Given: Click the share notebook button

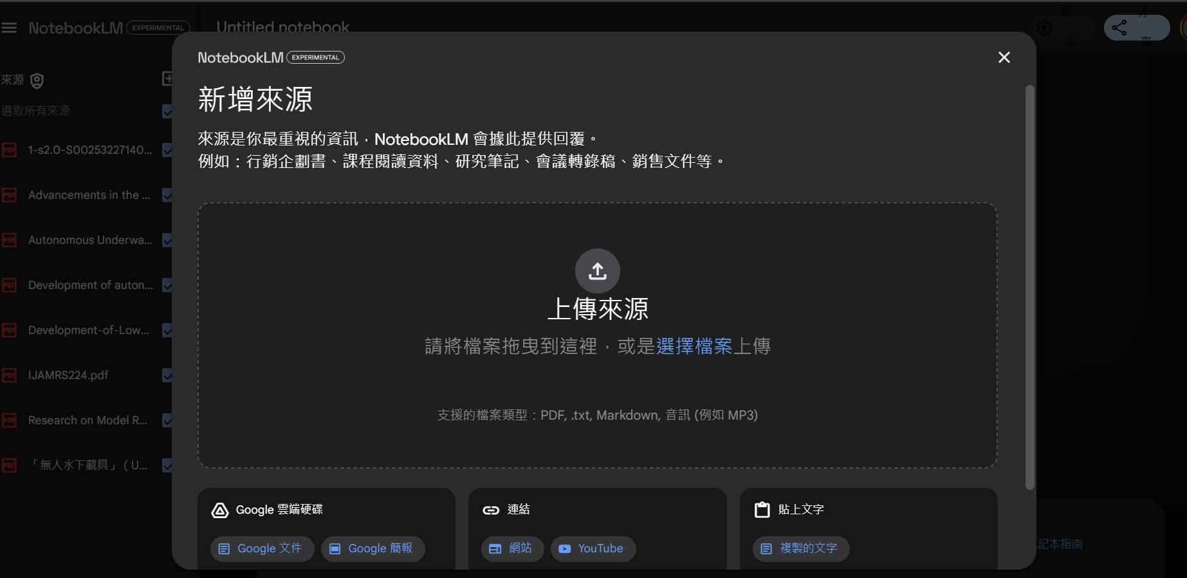Looking at the screenshot, I should coord(1137,28).
